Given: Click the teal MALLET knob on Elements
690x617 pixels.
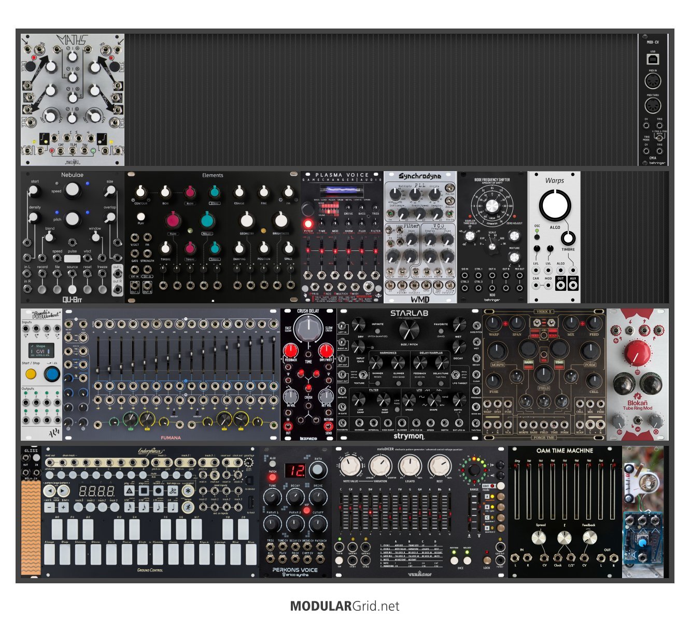Looking at the screenshot, I should [207, 220].
